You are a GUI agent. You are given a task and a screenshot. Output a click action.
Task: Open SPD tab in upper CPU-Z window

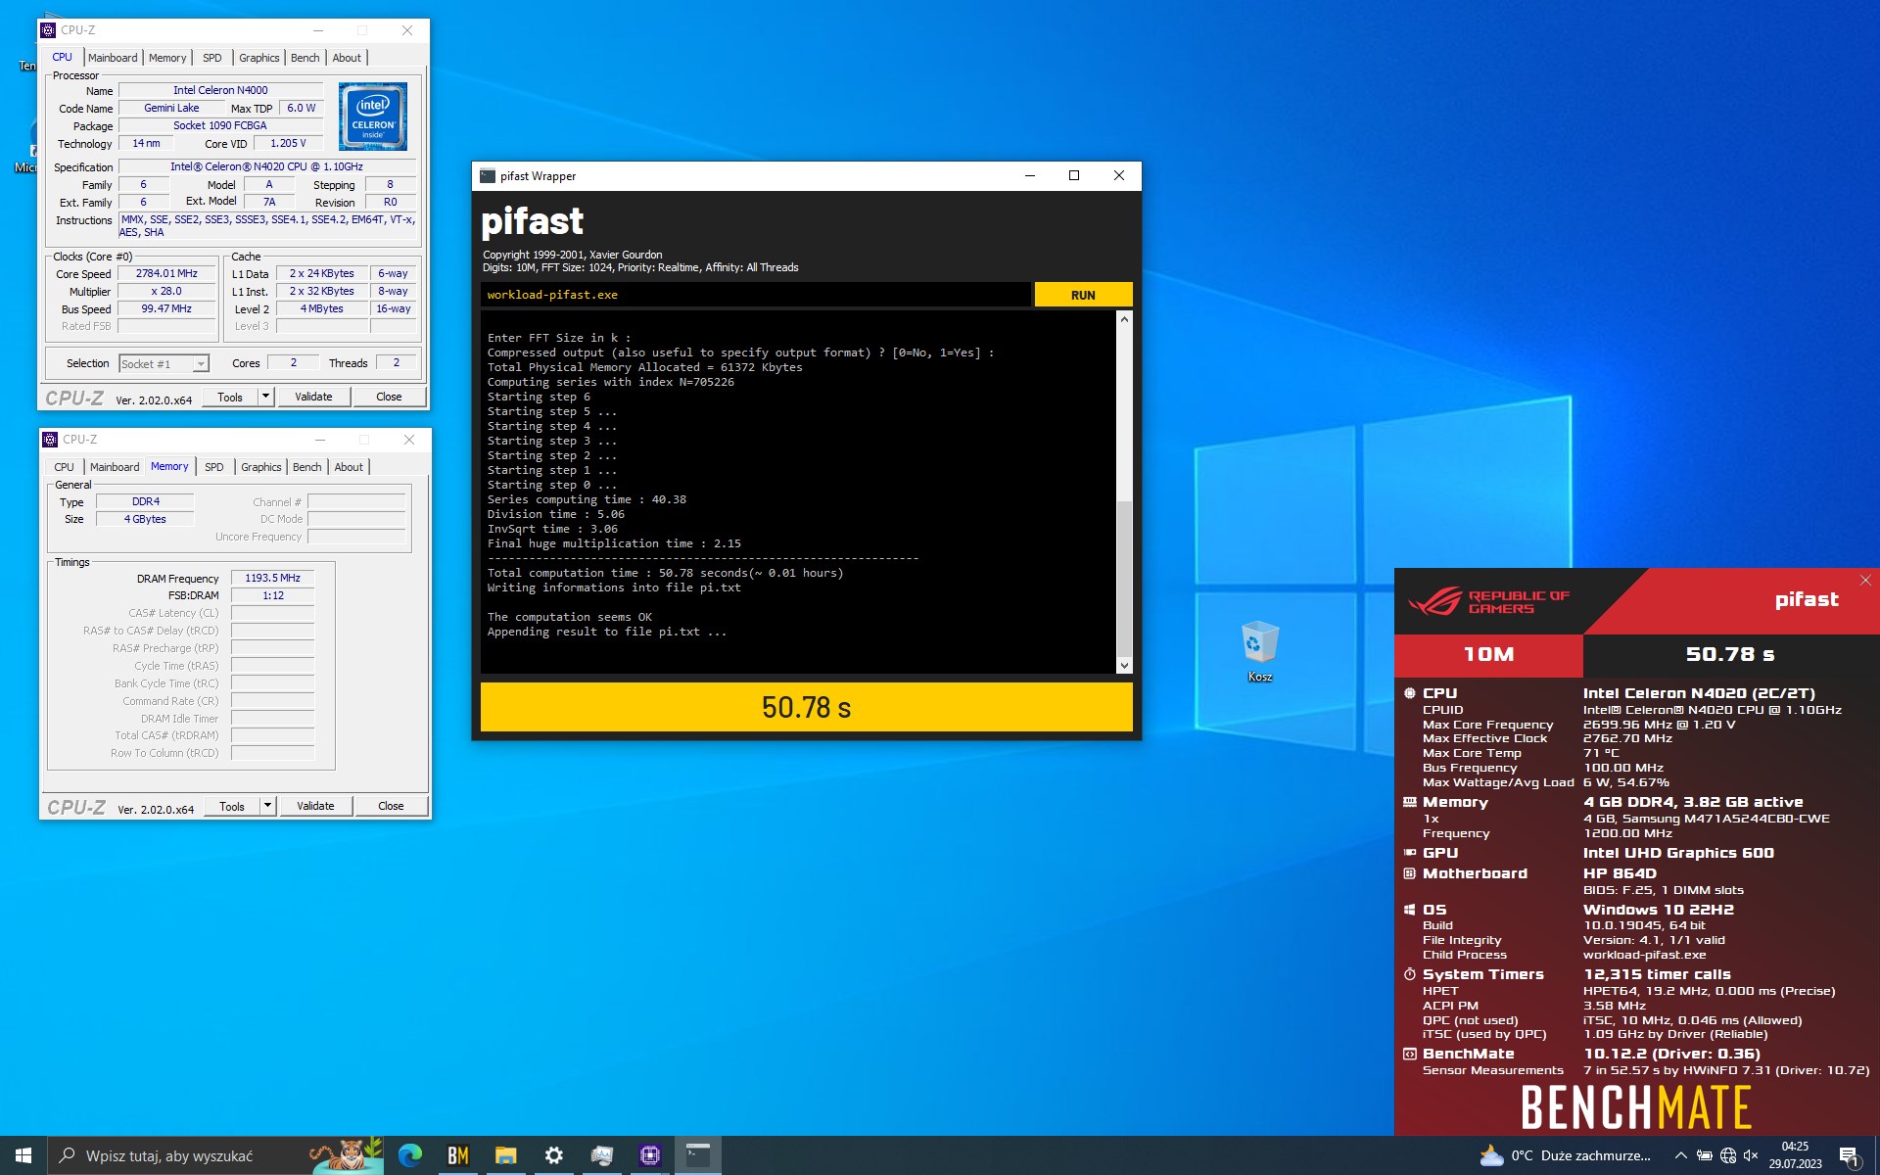click(x=211, y=58)
